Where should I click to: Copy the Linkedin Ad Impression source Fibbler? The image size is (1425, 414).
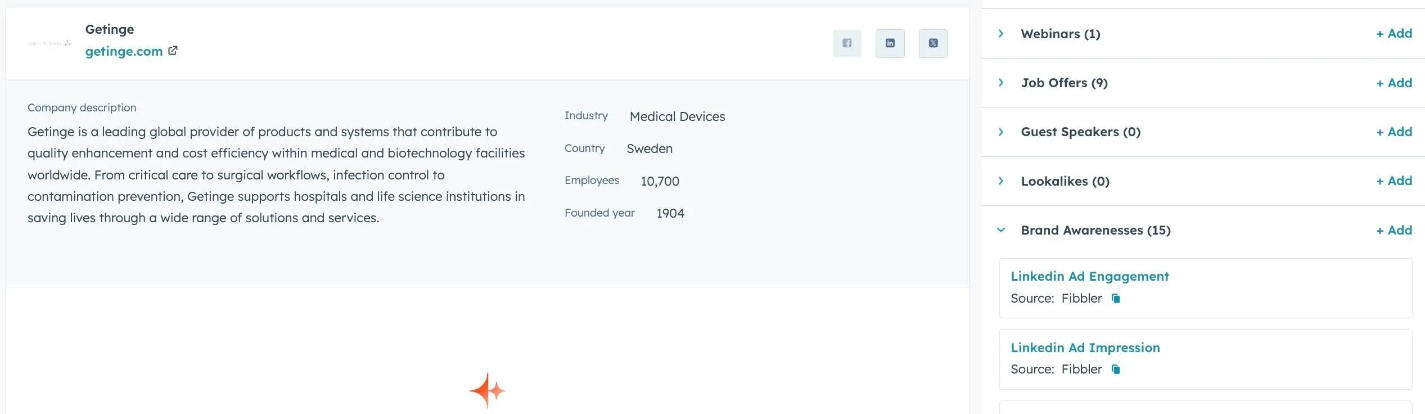coord(1116,370)
